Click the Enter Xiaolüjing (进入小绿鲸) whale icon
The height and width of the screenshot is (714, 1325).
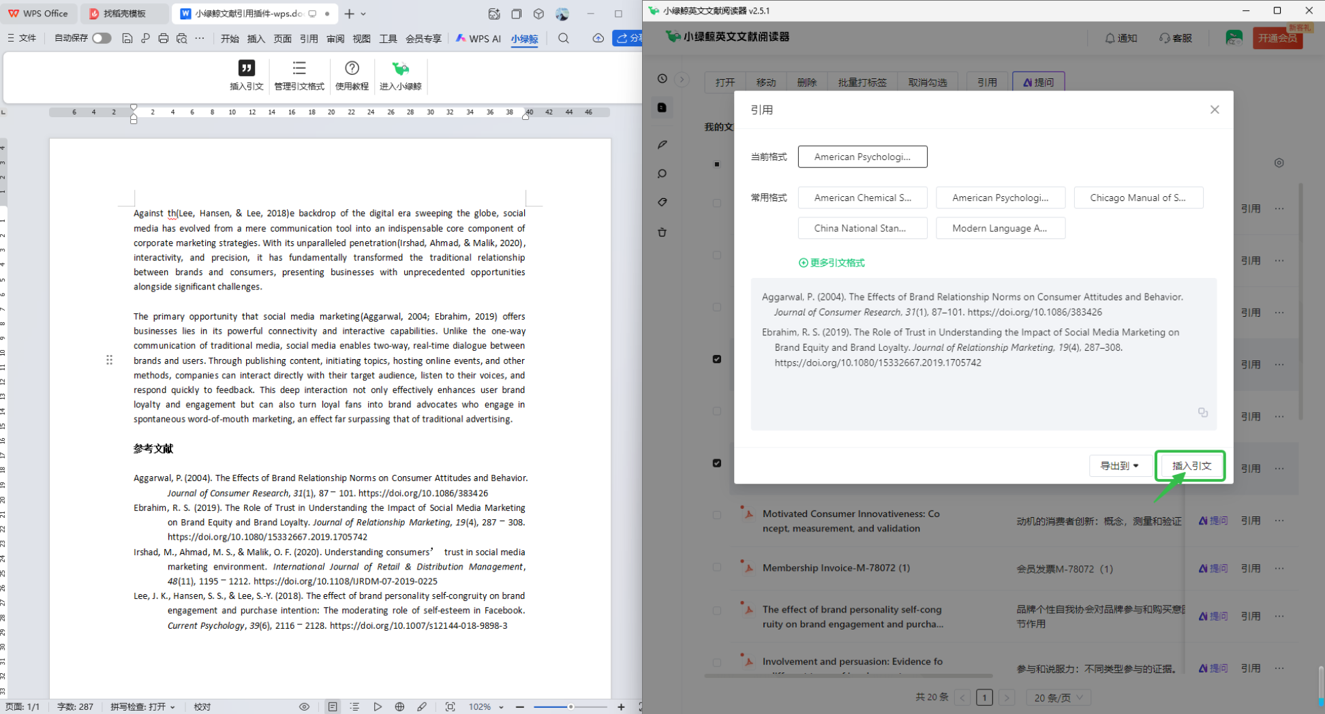point(400,68)
